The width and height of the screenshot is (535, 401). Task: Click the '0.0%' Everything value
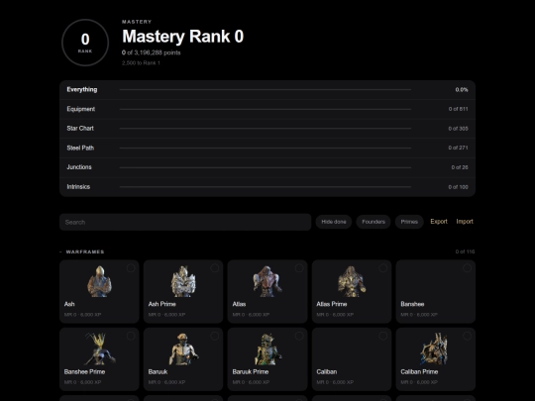click(462, 90)
